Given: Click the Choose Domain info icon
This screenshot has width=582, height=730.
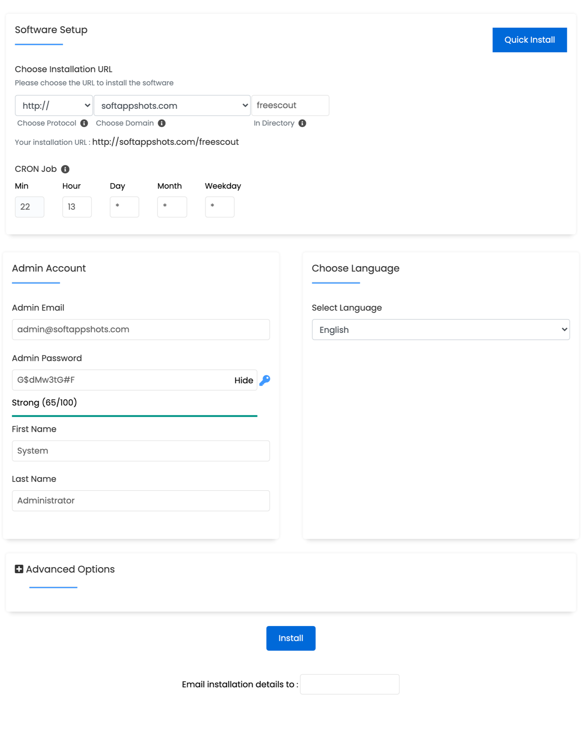Looking at the screenshot, I should 162,123.
